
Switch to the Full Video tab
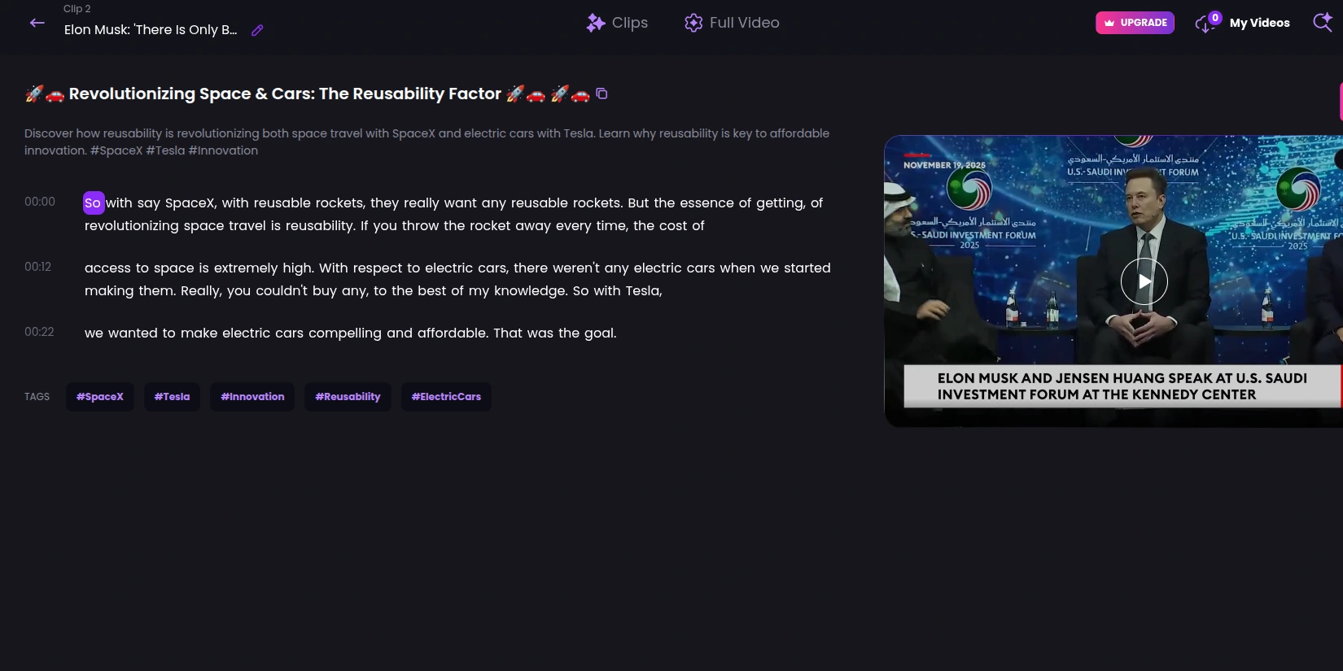733,23
